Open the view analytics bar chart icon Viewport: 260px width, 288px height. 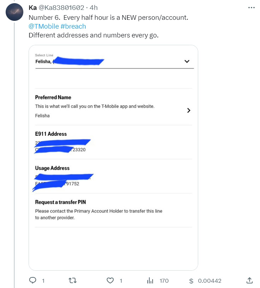click(150, 281)
